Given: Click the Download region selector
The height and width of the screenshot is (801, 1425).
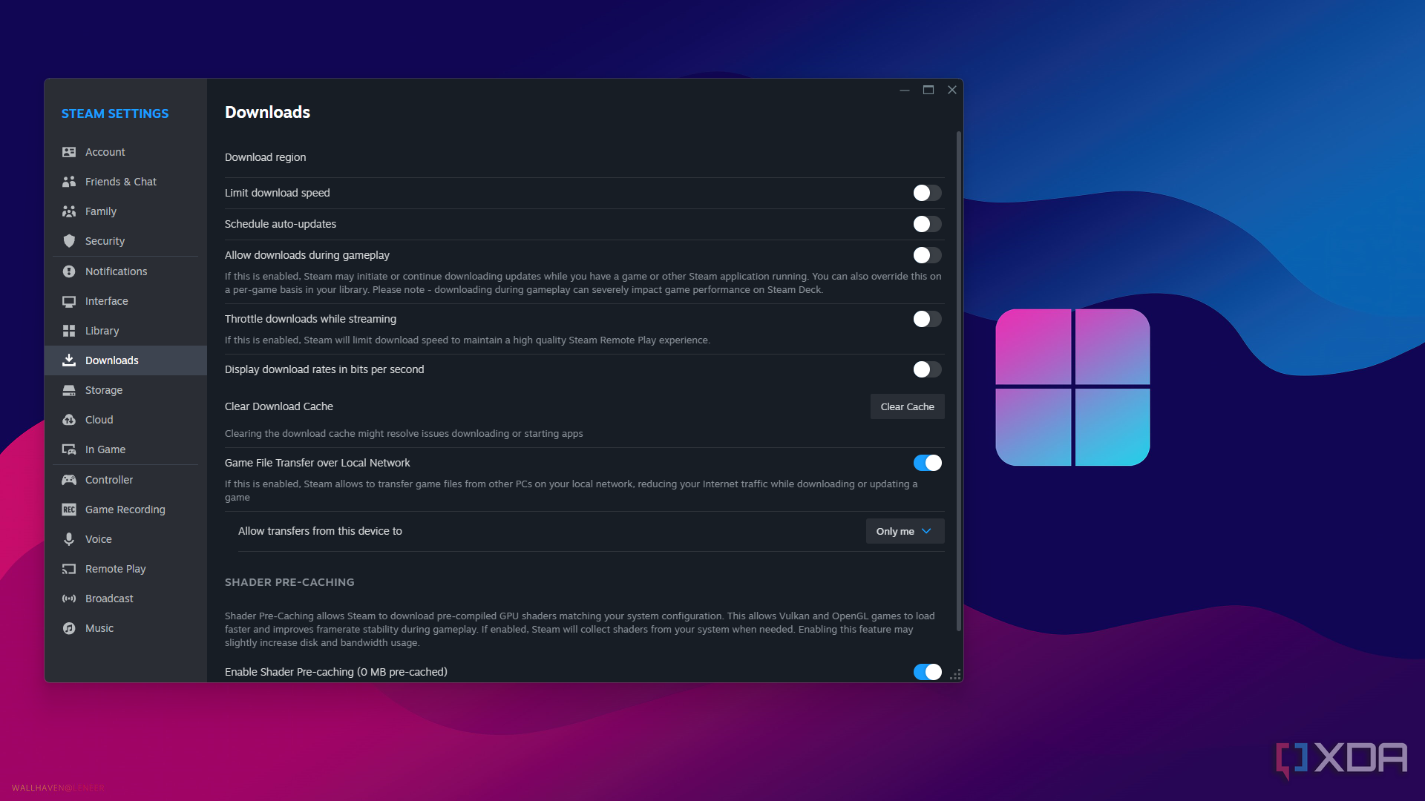Looking at the screenshot, I should click(x=583, y=156).
